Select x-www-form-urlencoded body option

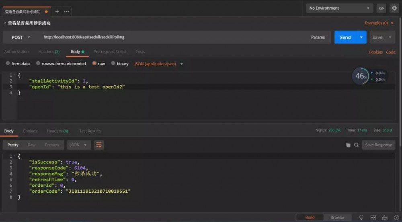pos(61,64)
